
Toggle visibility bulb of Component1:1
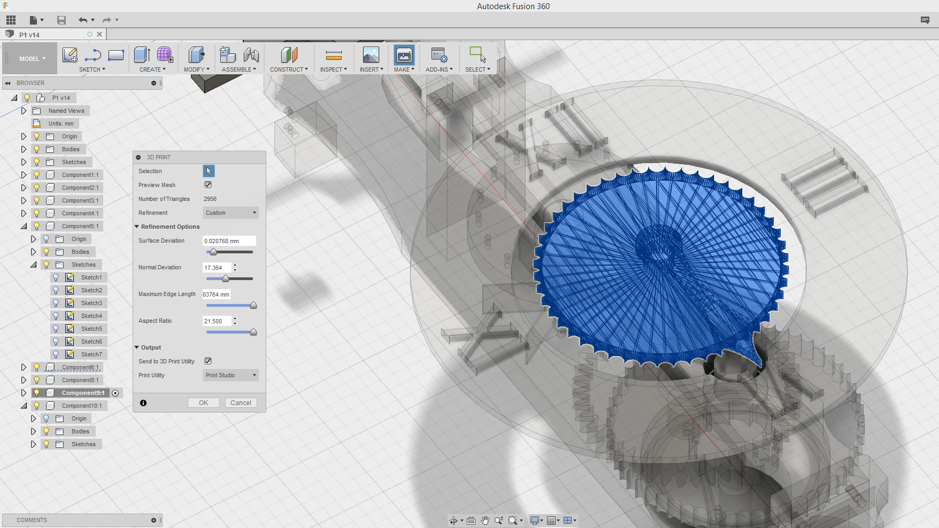coord(37,175)
